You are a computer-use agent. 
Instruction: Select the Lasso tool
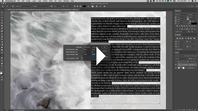tap(2, 18)
